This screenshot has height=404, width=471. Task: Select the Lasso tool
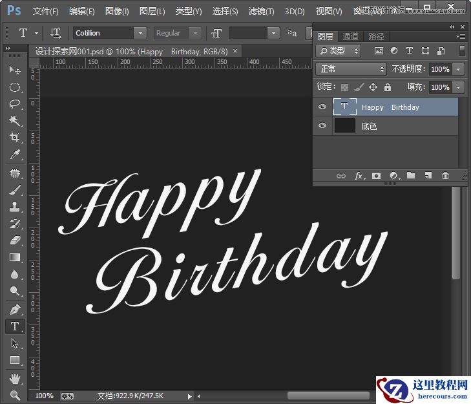(15, 104)
